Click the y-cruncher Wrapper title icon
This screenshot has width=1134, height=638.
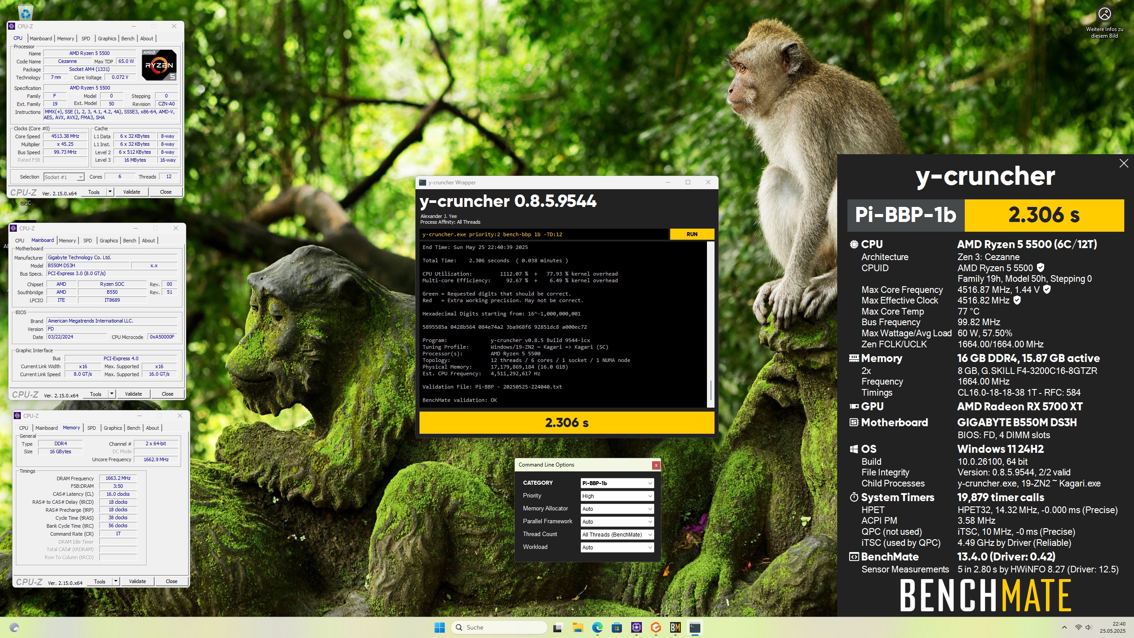(x=423, y=183)
